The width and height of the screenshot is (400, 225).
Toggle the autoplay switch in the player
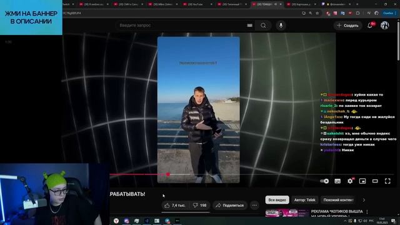324,181
